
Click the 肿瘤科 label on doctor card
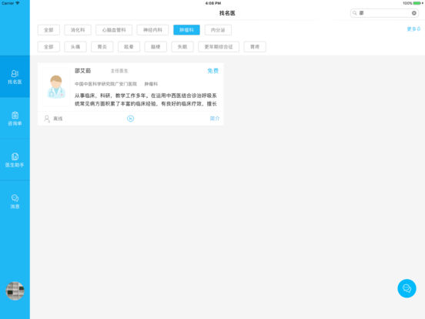(151, 84)
